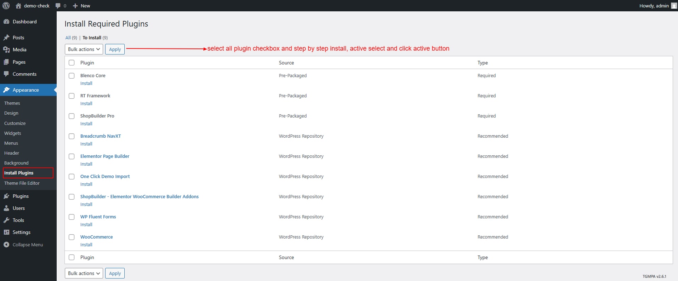Toggle the select-all checkbox in table header
The image size is (678, 281).
72,63
